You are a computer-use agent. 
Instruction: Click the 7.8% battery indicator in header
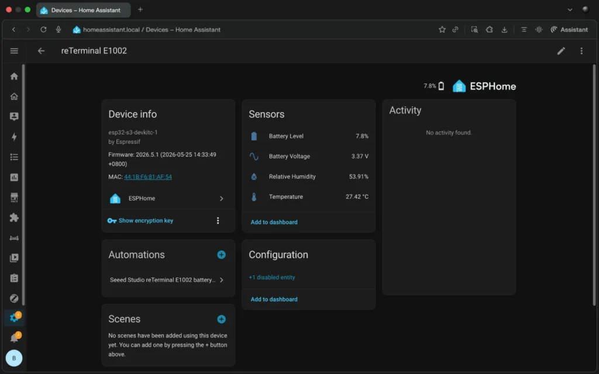coord(433,86)
